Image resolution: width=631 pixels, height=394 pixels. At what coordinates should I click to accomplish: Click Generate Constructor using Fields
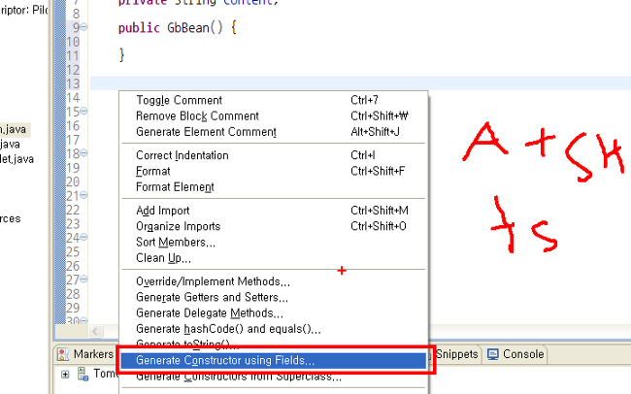(x=274, y=360)
